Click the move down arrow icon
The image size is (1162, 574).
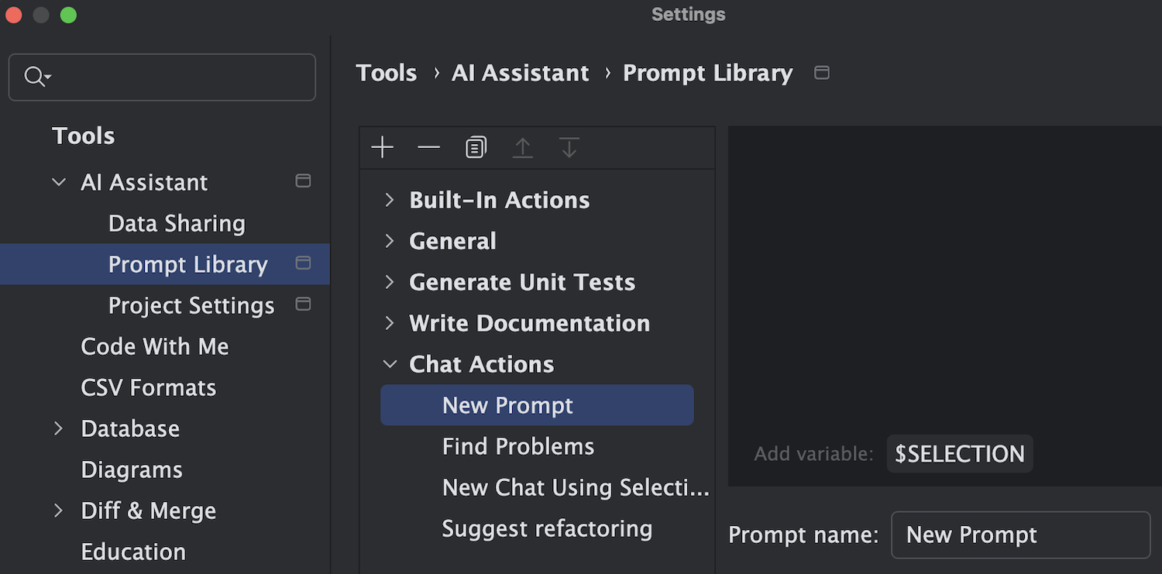point(569,147)
